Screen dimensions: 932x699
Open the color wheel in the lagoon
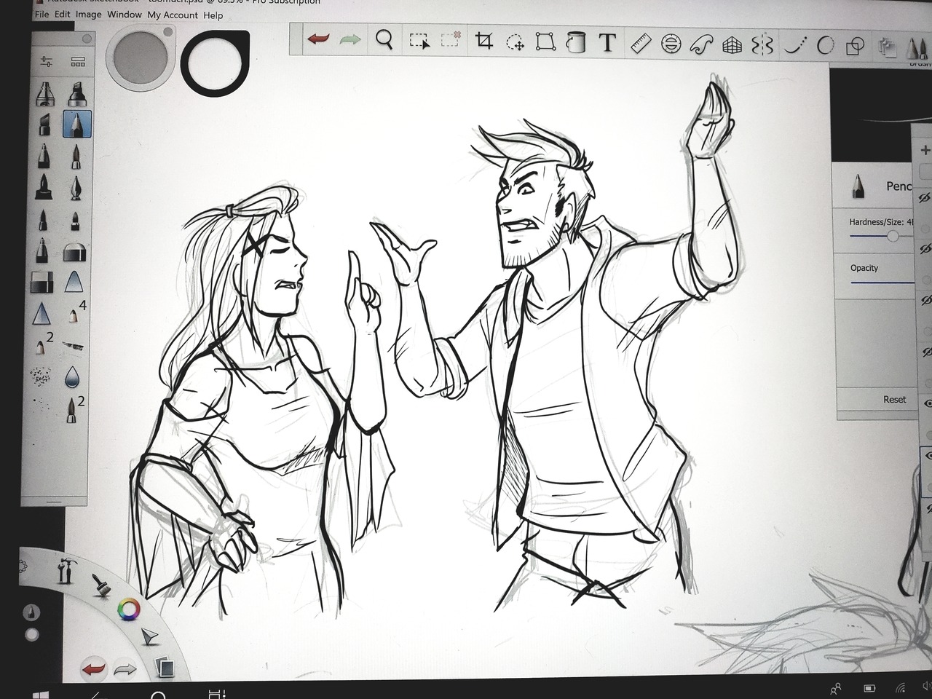coord(130,609)
